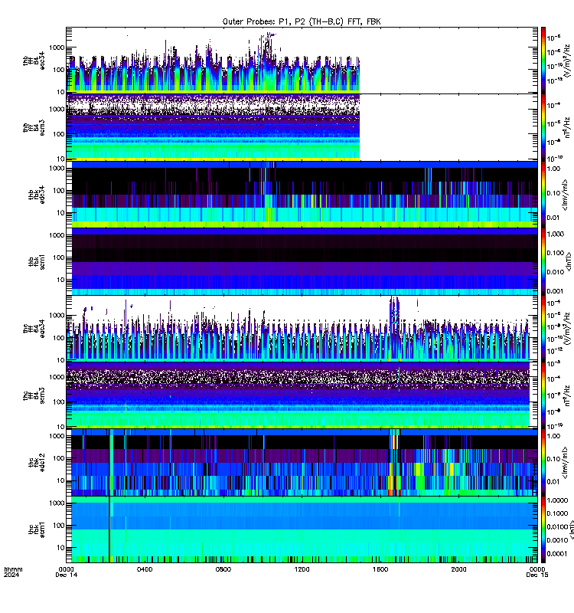Click the '1.000' value on thb scm1 color bar
Image resolution: width=574 pixels, height=613 pixels.
556,234
